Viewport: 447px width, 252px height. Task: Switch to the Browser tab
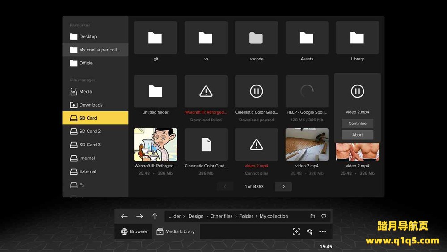click(134, 231)
